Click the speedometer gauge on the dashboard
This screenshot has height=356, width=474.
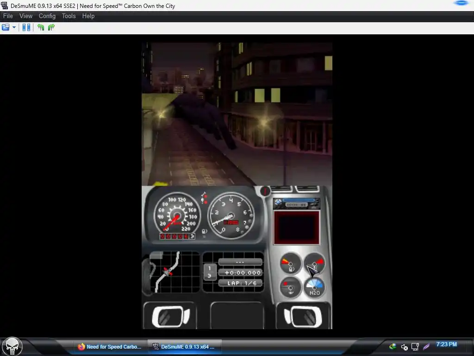(x=177, y=216)
